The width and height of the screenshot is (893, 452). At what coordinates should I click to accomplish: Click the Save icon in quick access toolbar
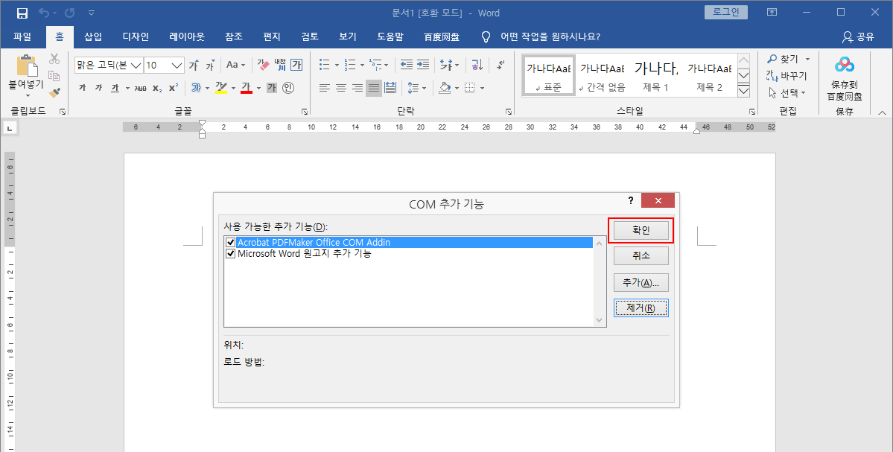[22, 13]
